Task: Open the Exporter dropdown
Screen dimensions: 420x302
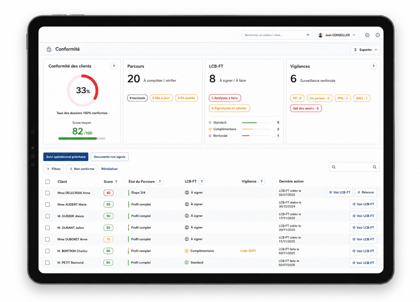Action: coord(365,50)
